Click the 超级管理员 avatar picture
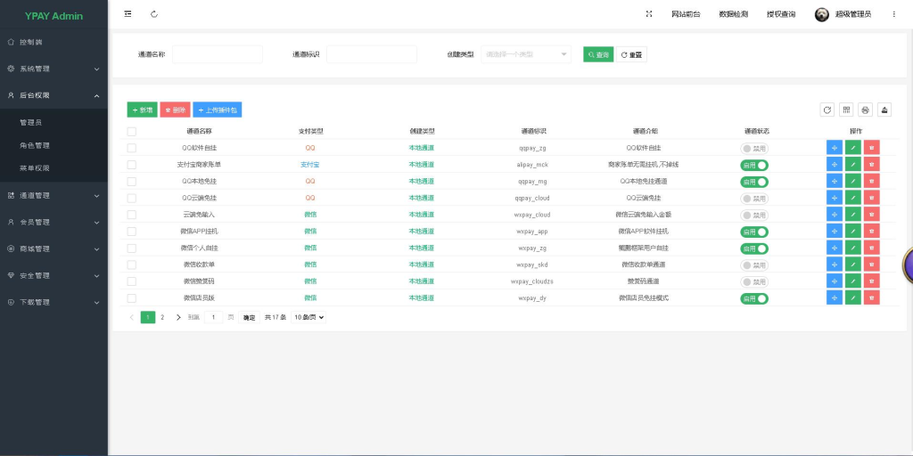 821,14
